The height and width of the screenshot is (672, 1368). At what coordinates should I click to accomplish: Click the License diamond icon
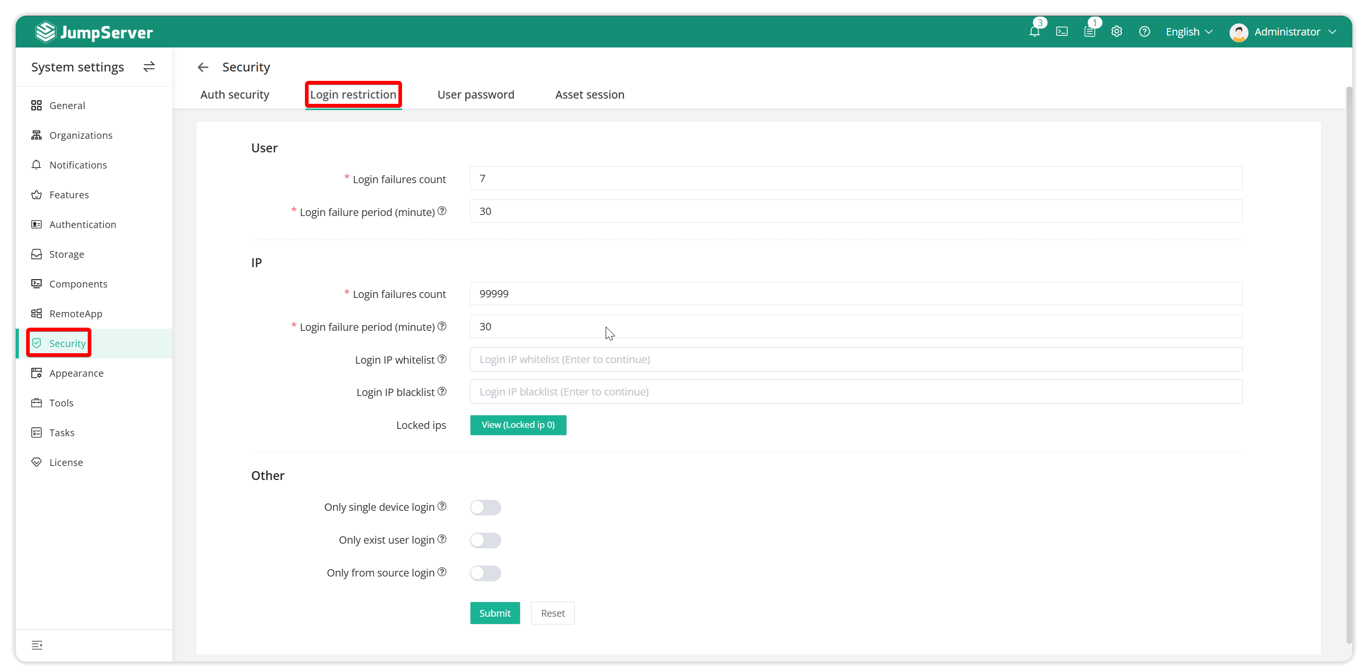(x=36, y=462)
